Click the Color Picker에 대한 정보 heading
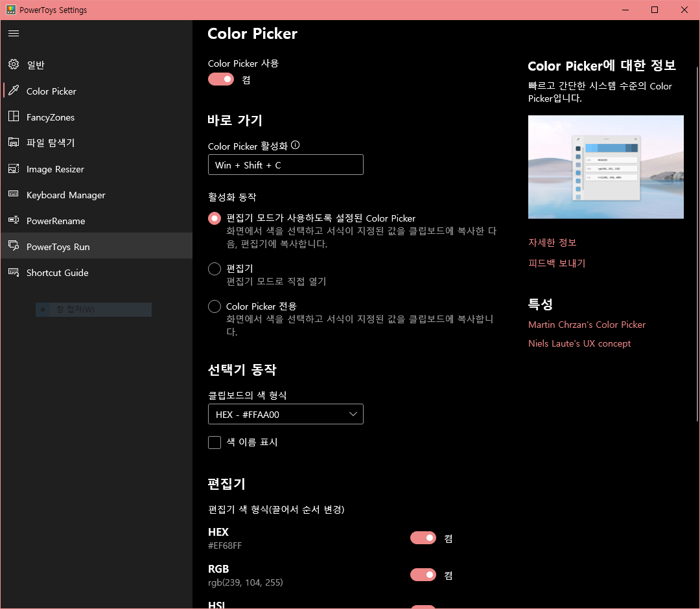The width and height of the screenshot is (700, 609). tap(601, 65)
